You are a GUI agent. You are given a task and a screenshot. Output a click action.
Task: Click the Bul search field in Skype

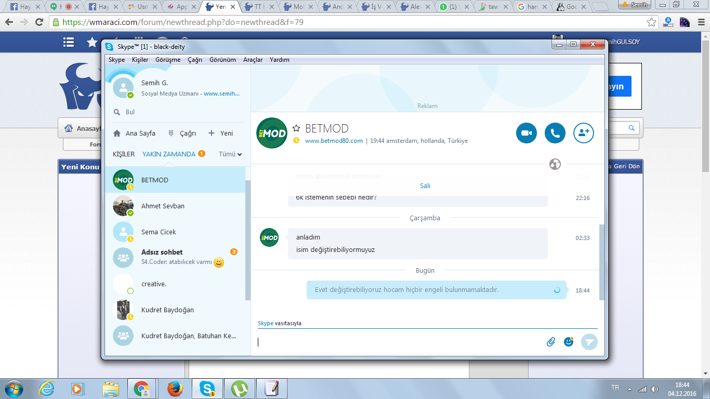(x=177, y=112)
